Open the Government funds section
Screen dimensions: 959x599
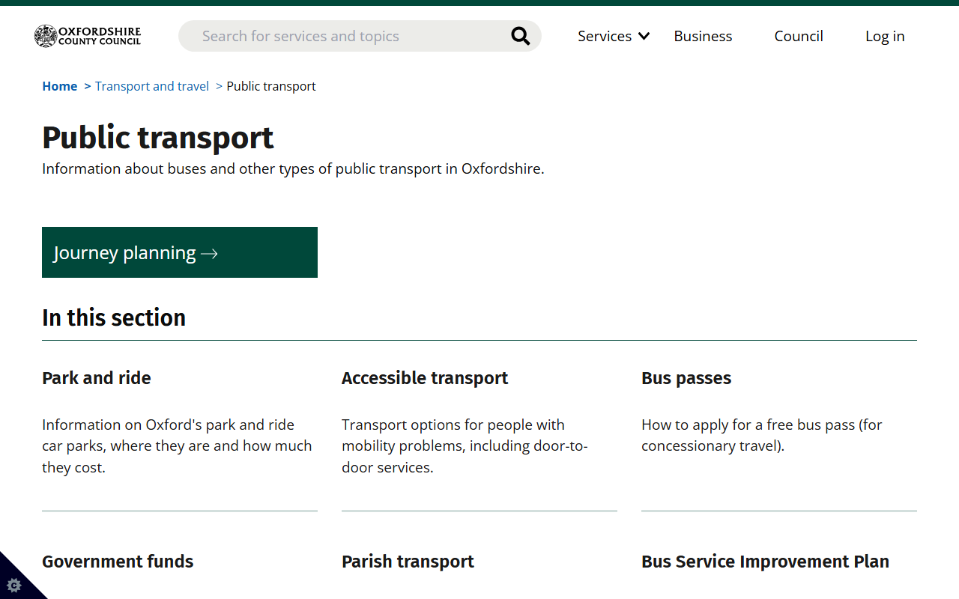click(118, 562)
